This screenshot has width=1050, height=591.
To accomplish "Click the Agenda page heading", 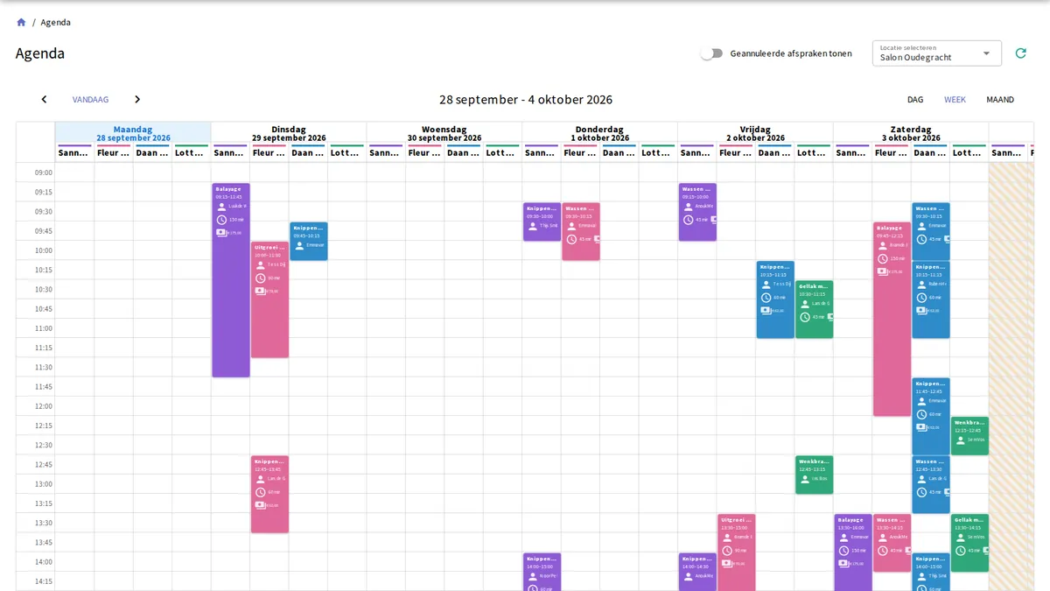I will pos(40,53).
